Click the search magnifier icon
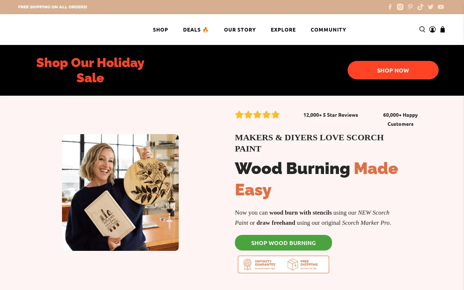Viewport: 464px width, 290px height. click(x=422, y=29)
